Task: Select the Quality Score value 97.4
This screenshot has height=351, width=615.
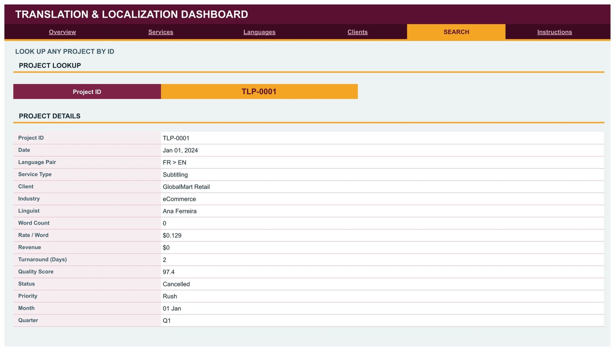Action: (x=169, y=272)
